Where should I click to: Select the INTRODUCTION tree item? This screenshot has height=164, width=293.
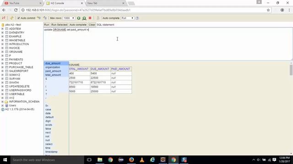(19, 44)
